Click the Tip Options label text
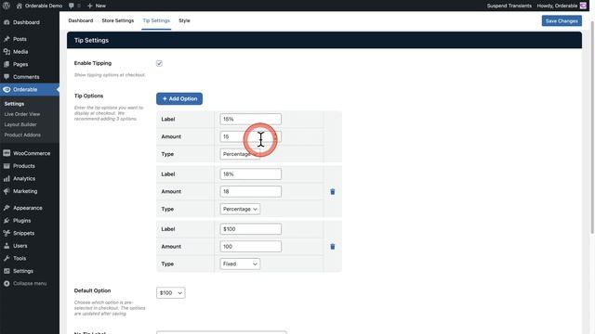 point(88,96)
